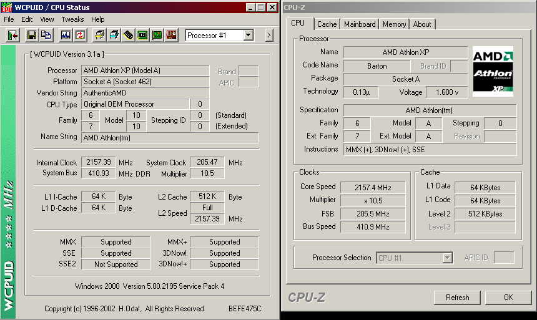Click the green circuit board device icon
Image resolution: width=537 pixels, height=320 pixels.
pos(157,36)
